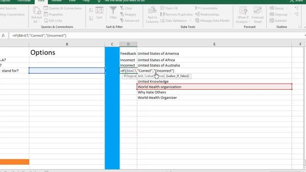Open Advanced filter options
Viewport: 306px width, 172px height.
tap(130, 21)
